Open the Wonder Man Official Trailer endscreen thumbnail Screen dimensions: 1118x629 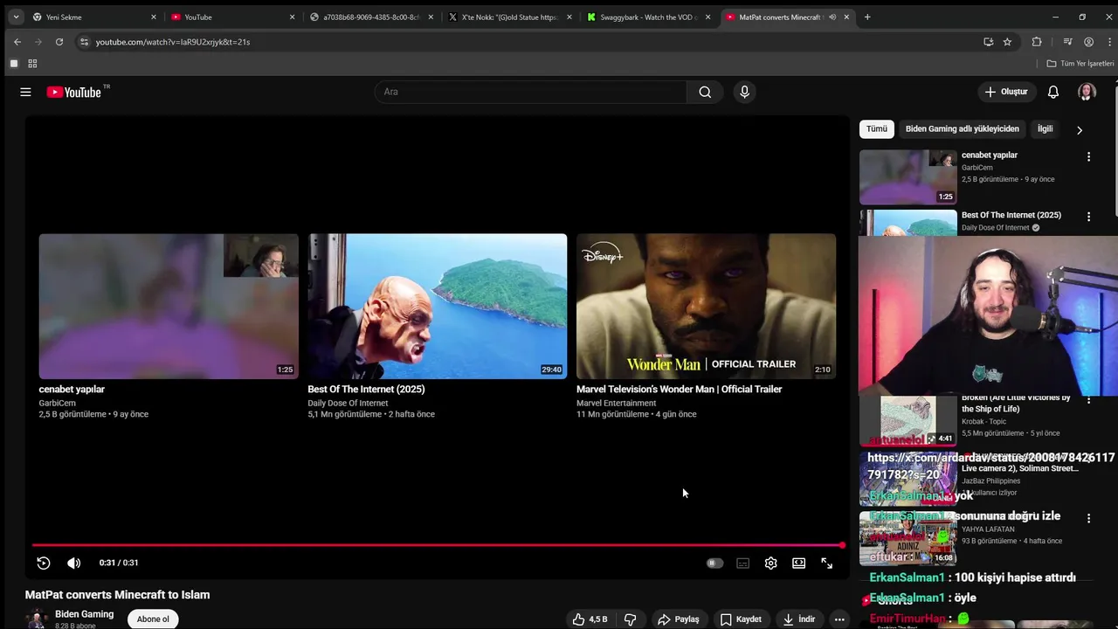click(x=706, y=306)
